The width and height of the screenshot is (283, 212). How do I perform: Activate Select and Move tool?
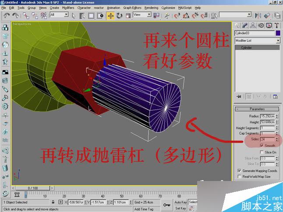tap(110, 16)
